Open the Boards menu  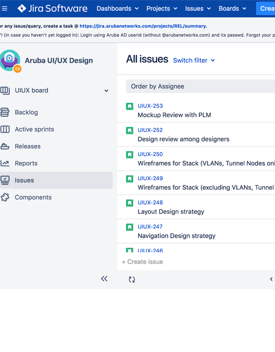pos(233,9)
